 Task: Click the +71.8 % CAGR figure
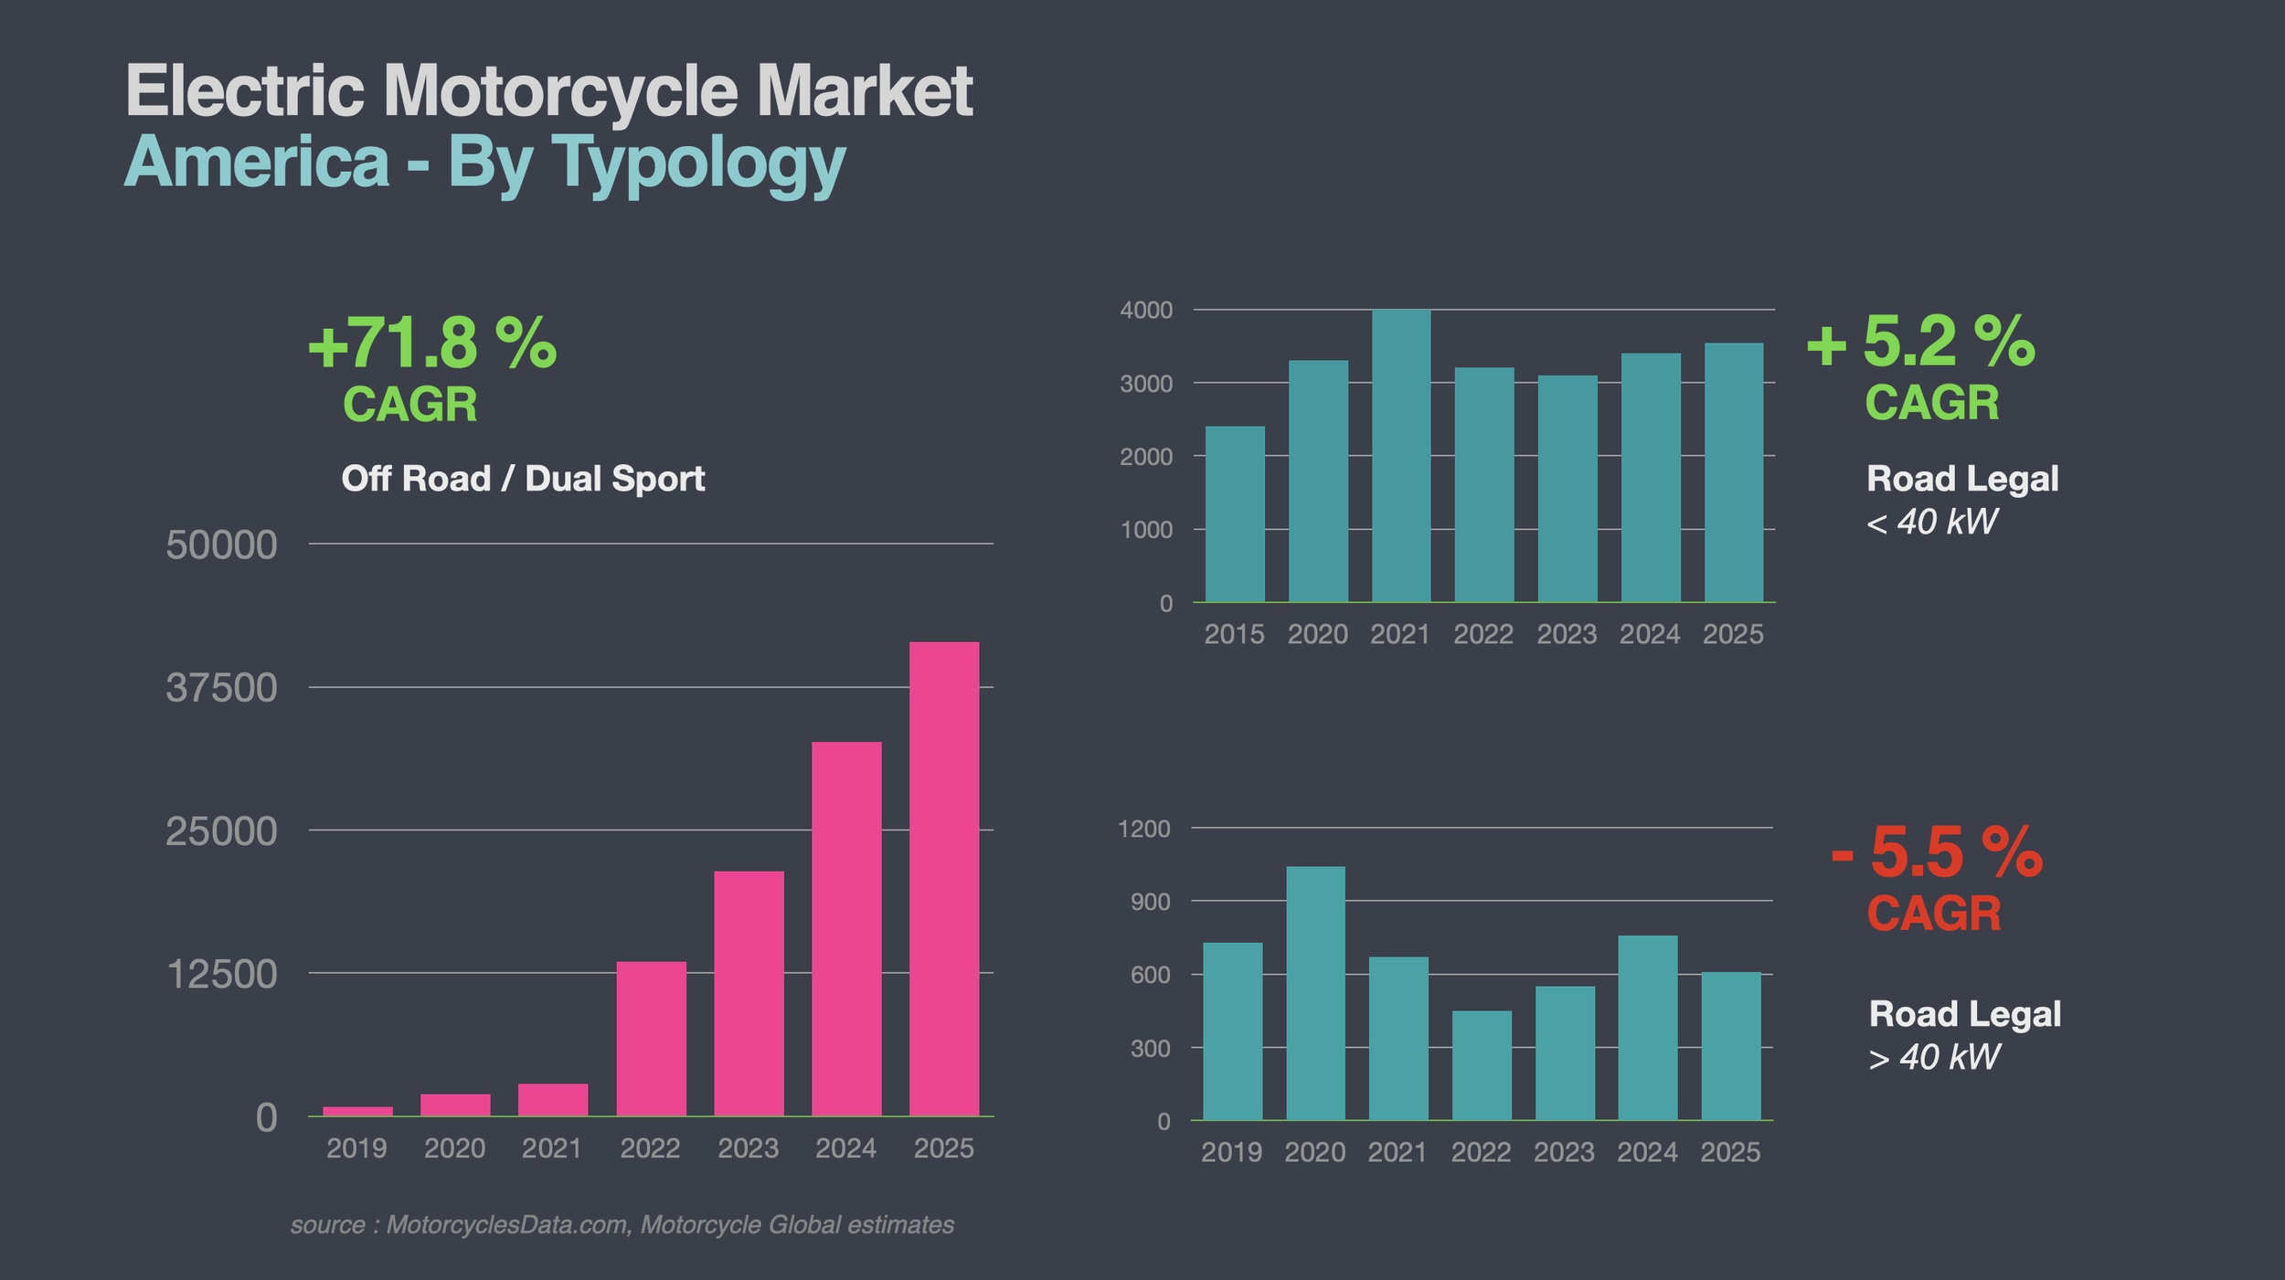(x=431, y=344)
